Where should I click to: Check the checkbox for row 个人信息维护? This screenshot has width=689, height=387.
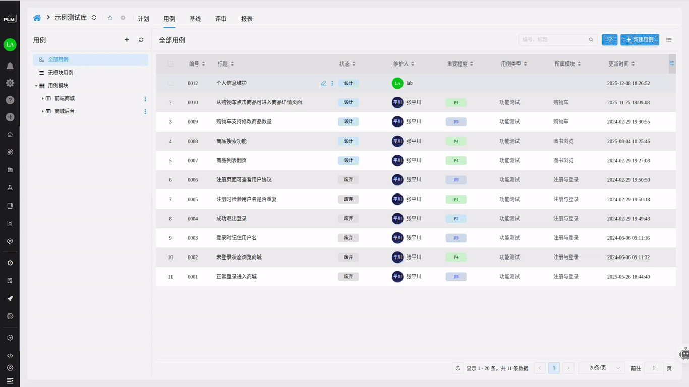(170, 83)
